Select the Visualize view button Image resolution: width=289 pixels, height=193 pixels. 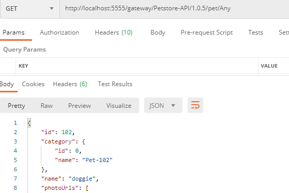[119, 106]
